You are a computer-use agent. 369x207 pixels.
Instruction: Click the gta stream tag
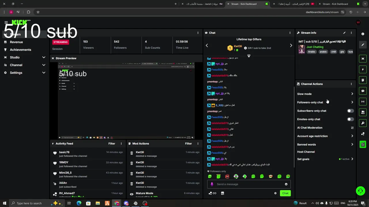coord(342,52)
